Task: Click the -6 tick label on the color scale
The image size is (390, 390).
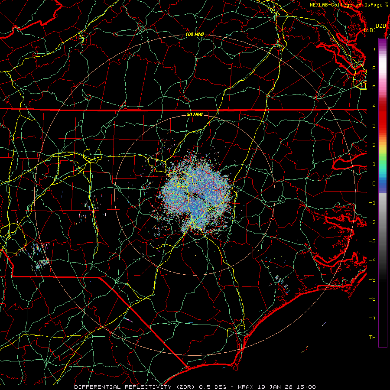Action: [x=372, y=299]
